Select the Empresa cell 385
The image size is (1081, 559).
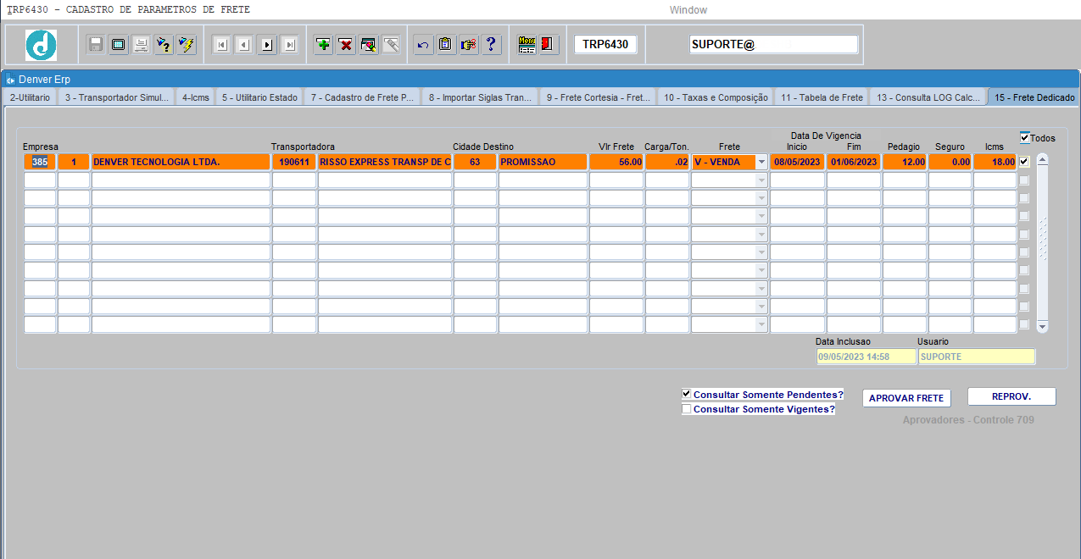pyautogui.click(x=40, y=162)
